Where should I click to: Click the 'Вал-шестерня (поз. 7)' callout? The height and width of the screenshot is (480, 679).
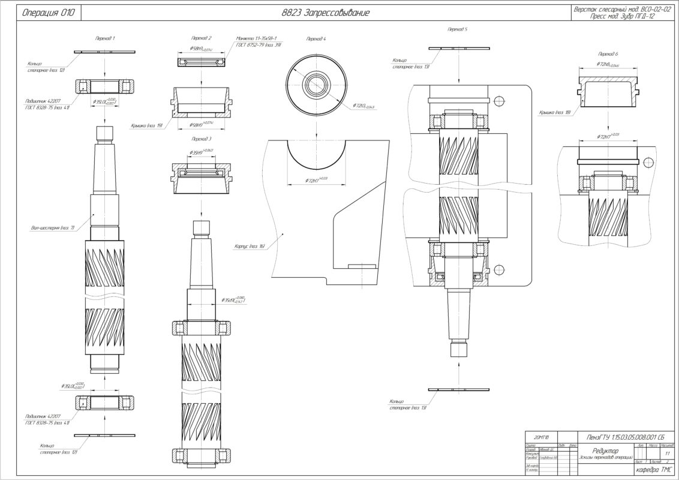pyautogui.click(x=52, y=228)
